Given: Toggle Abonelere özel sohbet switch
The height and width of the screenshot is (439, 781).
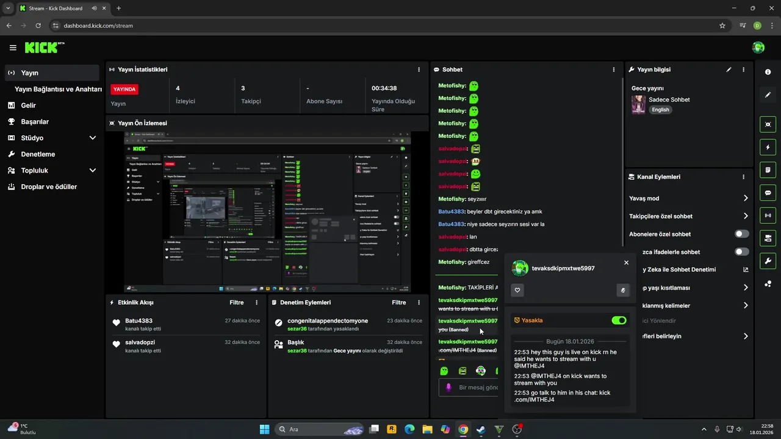Looking at the screenshot, I should pyautogui.click(x=742, y=234).
